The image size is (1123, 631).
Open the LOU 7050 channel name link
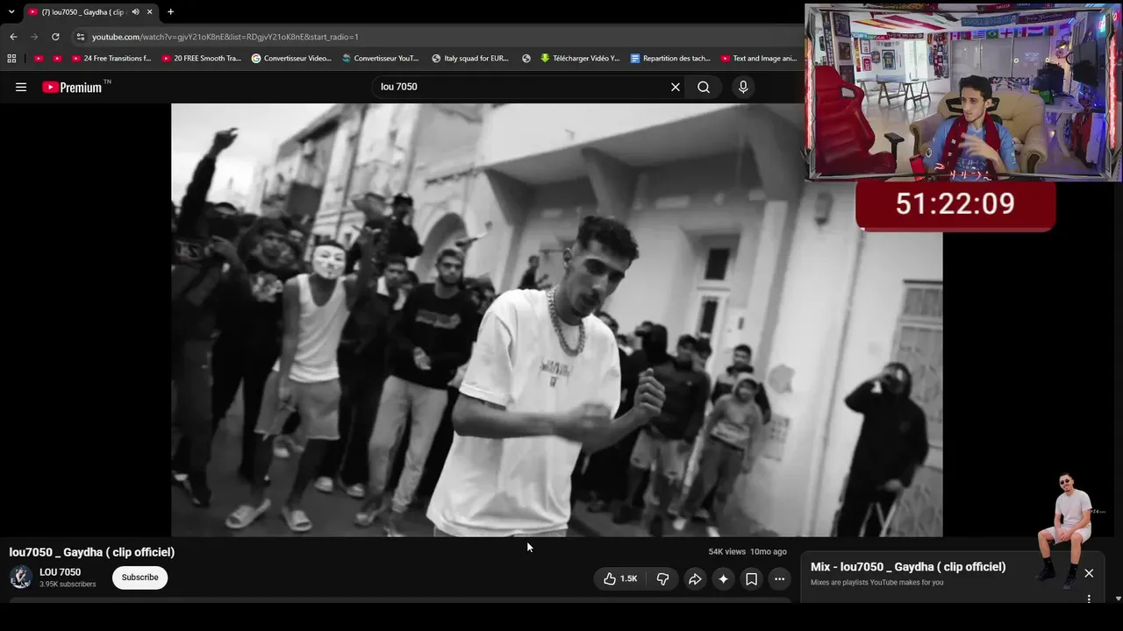click(60, 572)
